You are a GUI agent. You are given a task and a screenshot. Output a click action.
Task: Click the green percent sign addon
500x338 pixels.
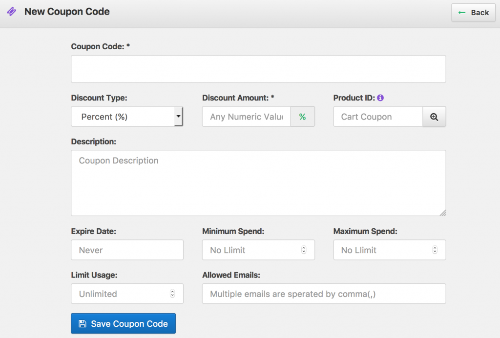point(302,117)
